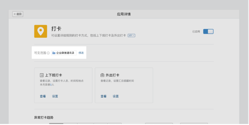Click 修改 to edit visible range
Screen dimensions: 249x125
[x=81, y=53]
